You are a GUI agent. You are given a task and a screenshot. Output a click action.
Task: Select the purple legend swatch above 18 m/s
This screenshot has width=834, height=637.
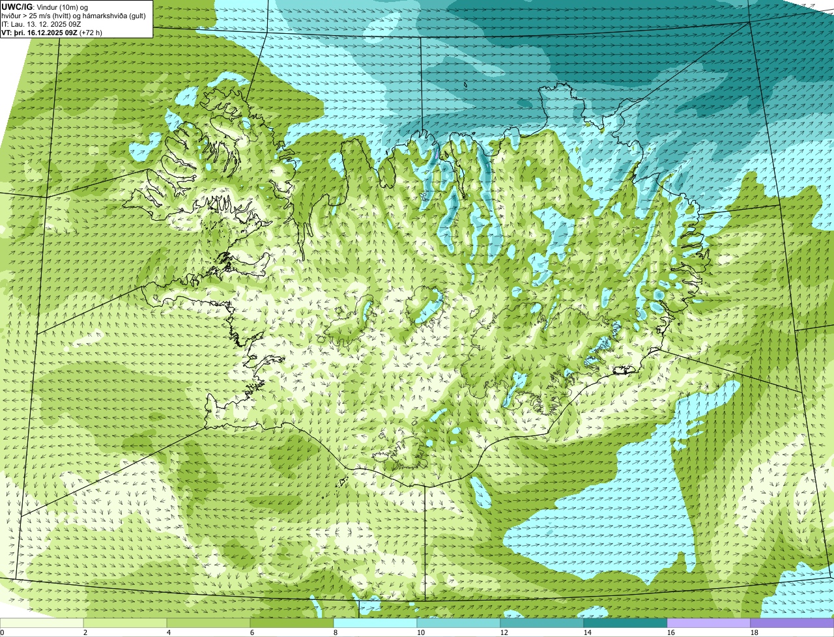tap(792, 623)
